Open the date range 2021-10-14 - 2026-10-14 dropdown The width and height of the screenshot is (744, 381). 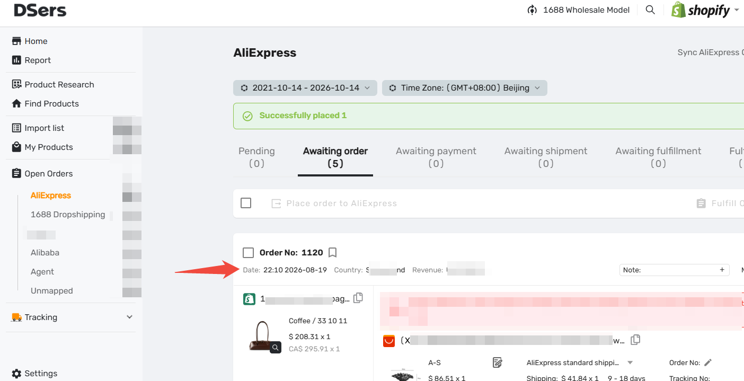tap(305, 88)
